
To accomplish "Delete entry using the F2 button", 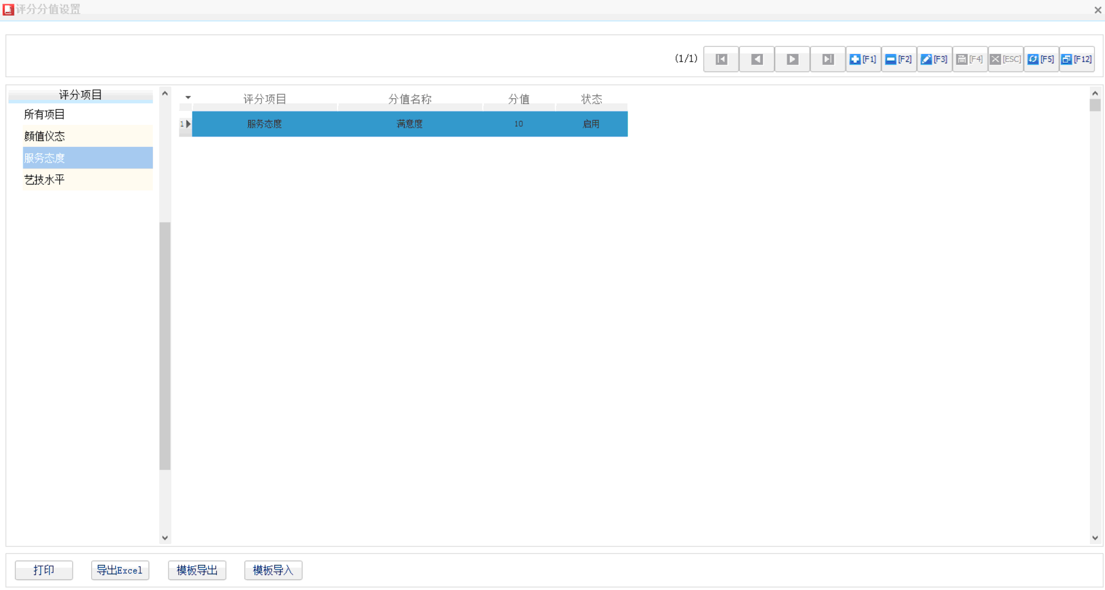I will point(899,59).
